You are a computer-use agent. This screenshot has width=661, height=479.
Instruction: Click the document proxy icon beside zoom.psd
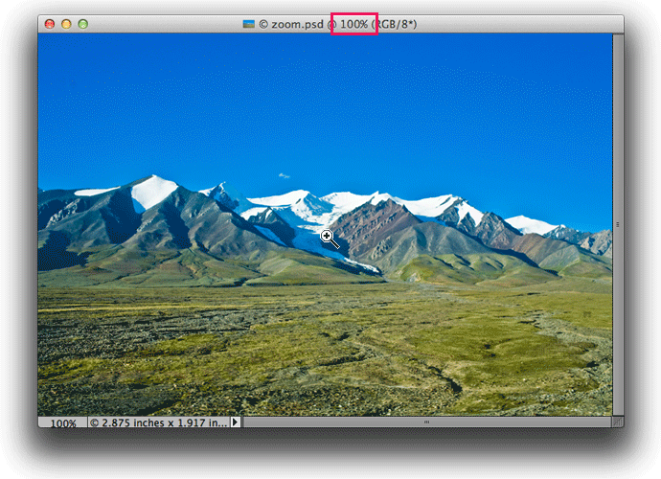249,24
